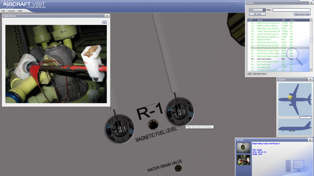Open the fuel pump photo thumbnail in Id Card
Screen dimensions: 314x176
tap(243, 160)
